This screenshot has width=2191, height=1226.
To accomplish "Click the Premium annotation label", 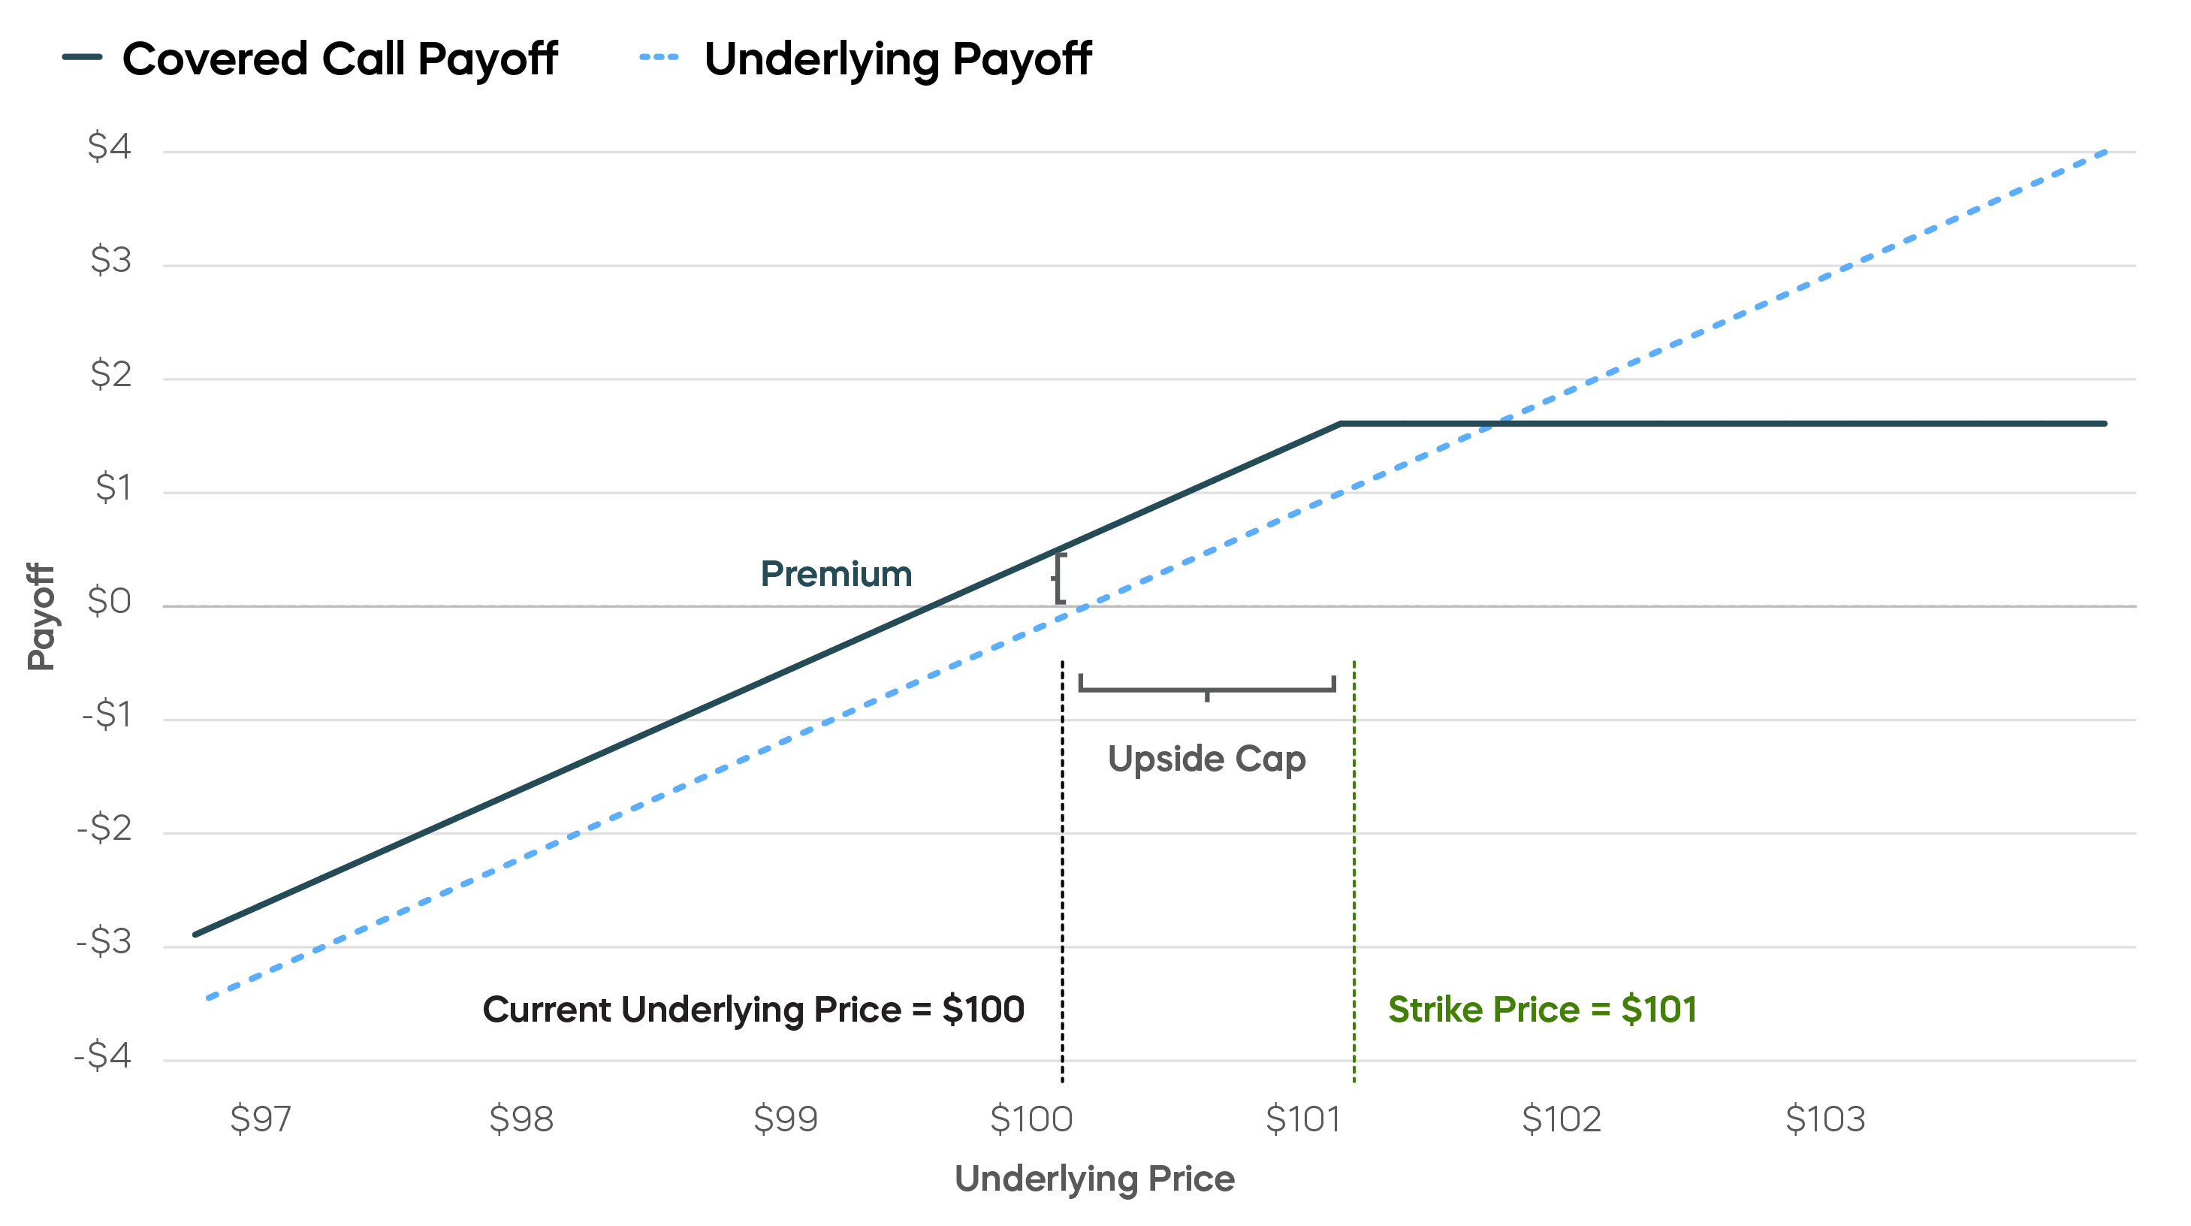I will click(836, 574).
